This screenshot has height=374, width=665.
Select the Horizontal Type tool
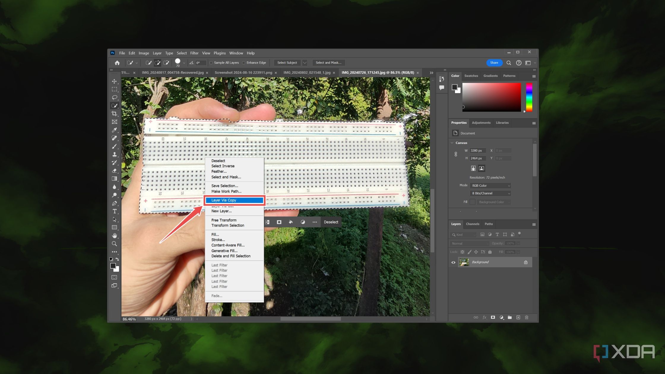coord(114,211)
